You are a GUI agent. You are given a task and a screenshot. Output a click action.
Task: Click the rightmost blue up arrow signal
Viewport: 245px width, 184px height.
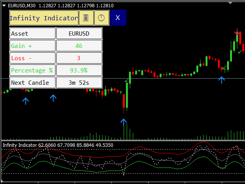222,80
